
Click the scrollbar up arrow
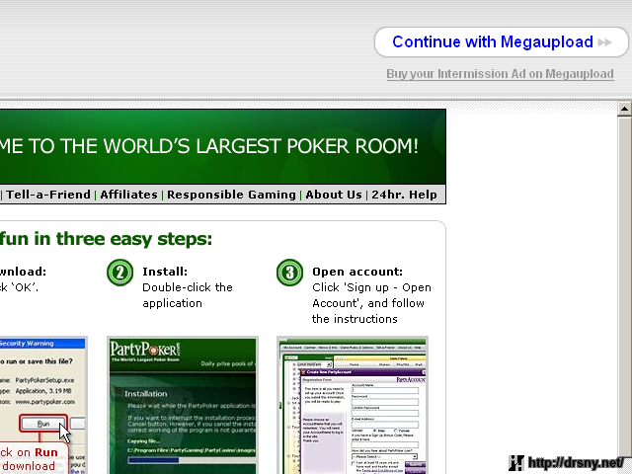point(624,109)
